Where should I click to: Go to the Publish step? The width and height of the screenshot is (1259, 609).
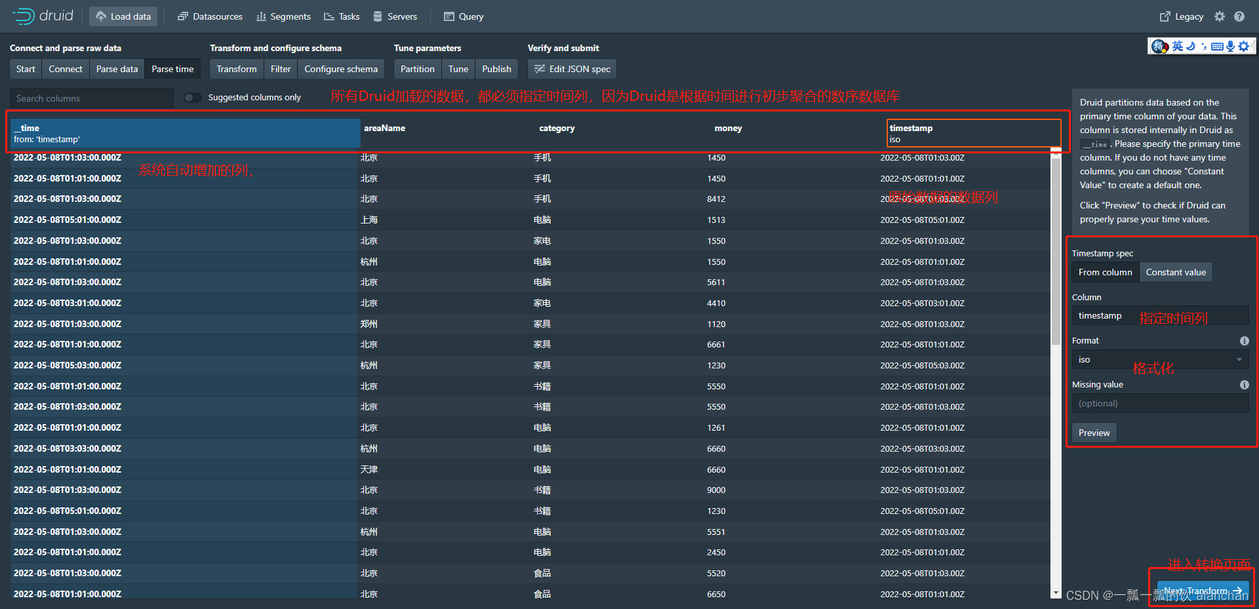pos(496,69)
